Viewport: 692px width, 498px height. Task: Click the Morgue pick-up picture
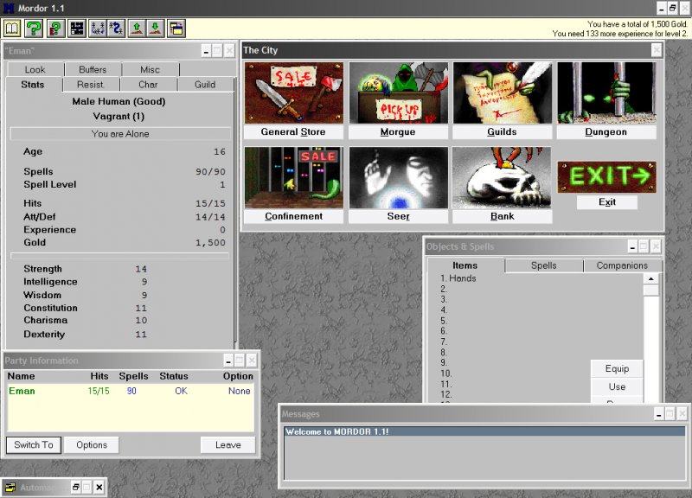[399, 93]
